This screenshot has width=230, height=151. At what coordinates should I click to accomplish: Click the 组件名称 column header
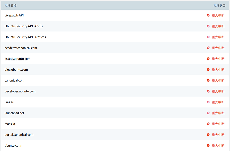coord(11,5)
